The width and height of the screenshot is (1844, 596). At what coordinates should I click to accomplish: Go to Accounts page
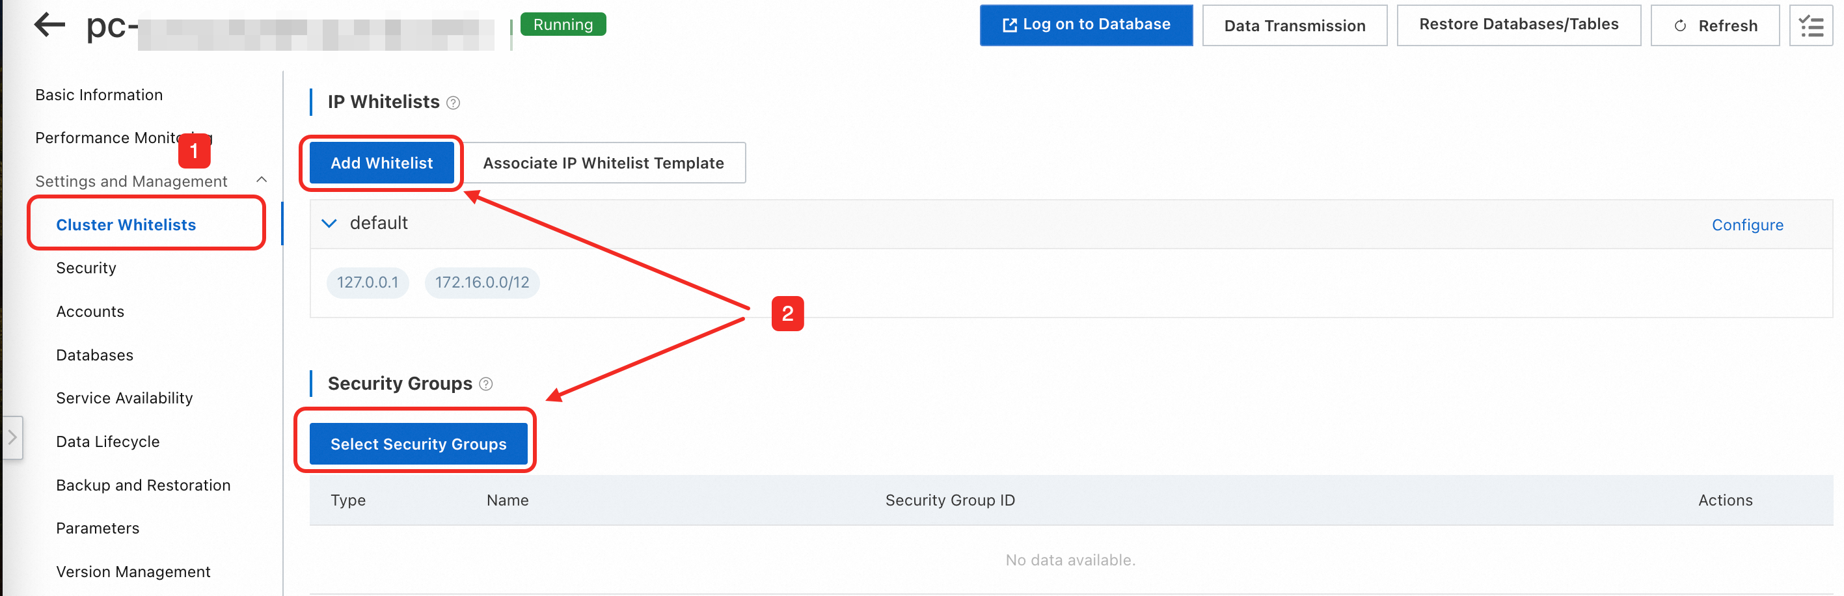90,312
